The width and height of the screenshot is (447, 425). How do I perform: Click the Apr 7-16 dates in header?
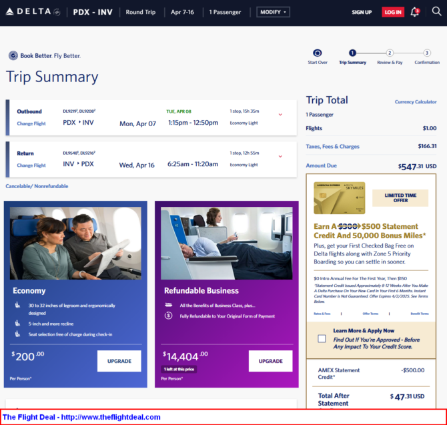click(182, 12)
